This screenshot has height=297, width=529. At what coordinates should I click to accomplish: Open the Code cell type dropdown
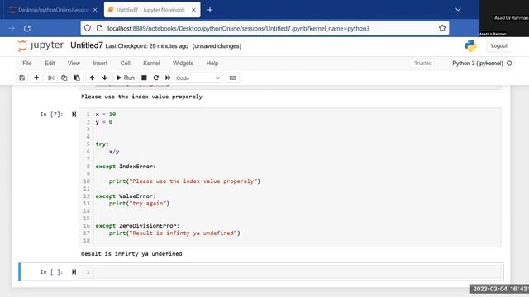pyautogui.click(x=198, y=78)
